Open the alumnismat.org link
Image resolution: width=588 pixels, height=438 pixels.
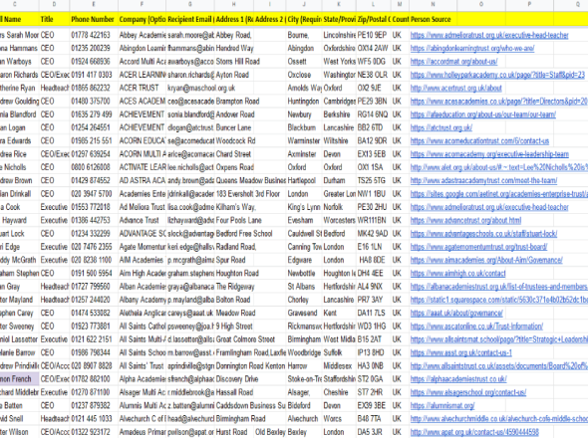tap(442, 406)
